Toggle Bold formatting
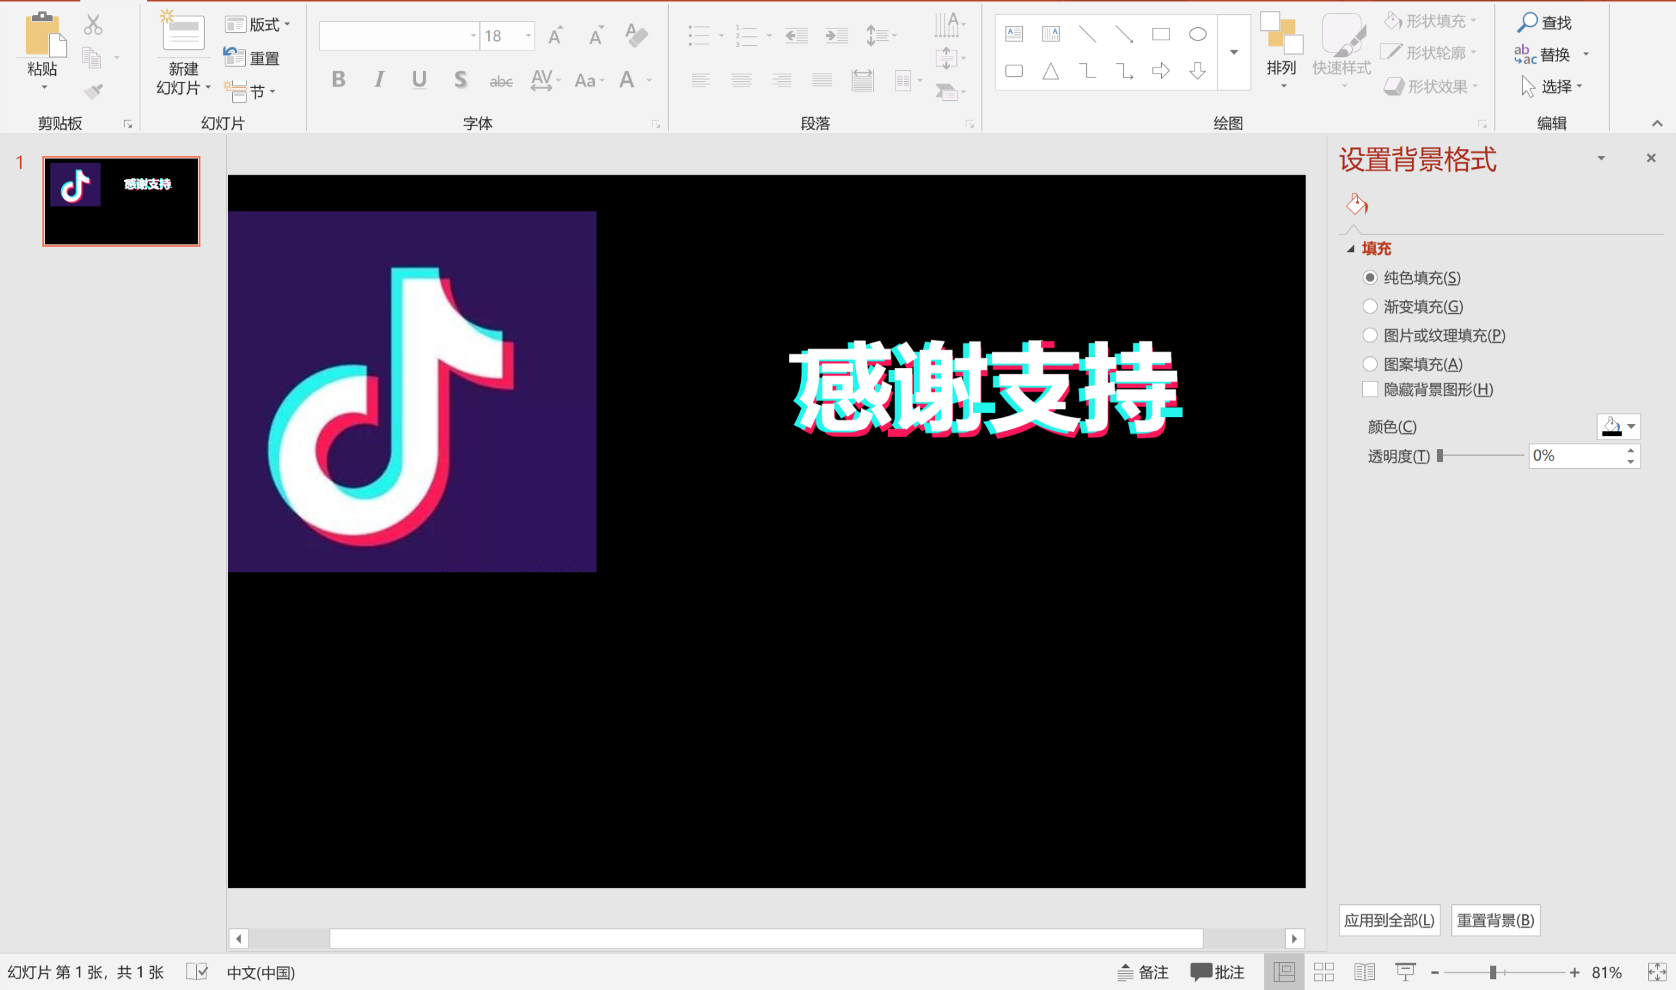The width and height of the screenshot is (1676, 990). tap(338, 80)
